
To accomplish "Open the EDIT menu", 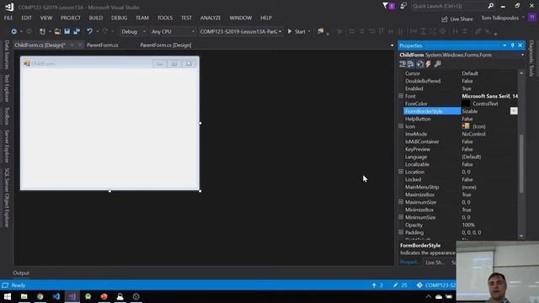I will (x=26, y=18).
